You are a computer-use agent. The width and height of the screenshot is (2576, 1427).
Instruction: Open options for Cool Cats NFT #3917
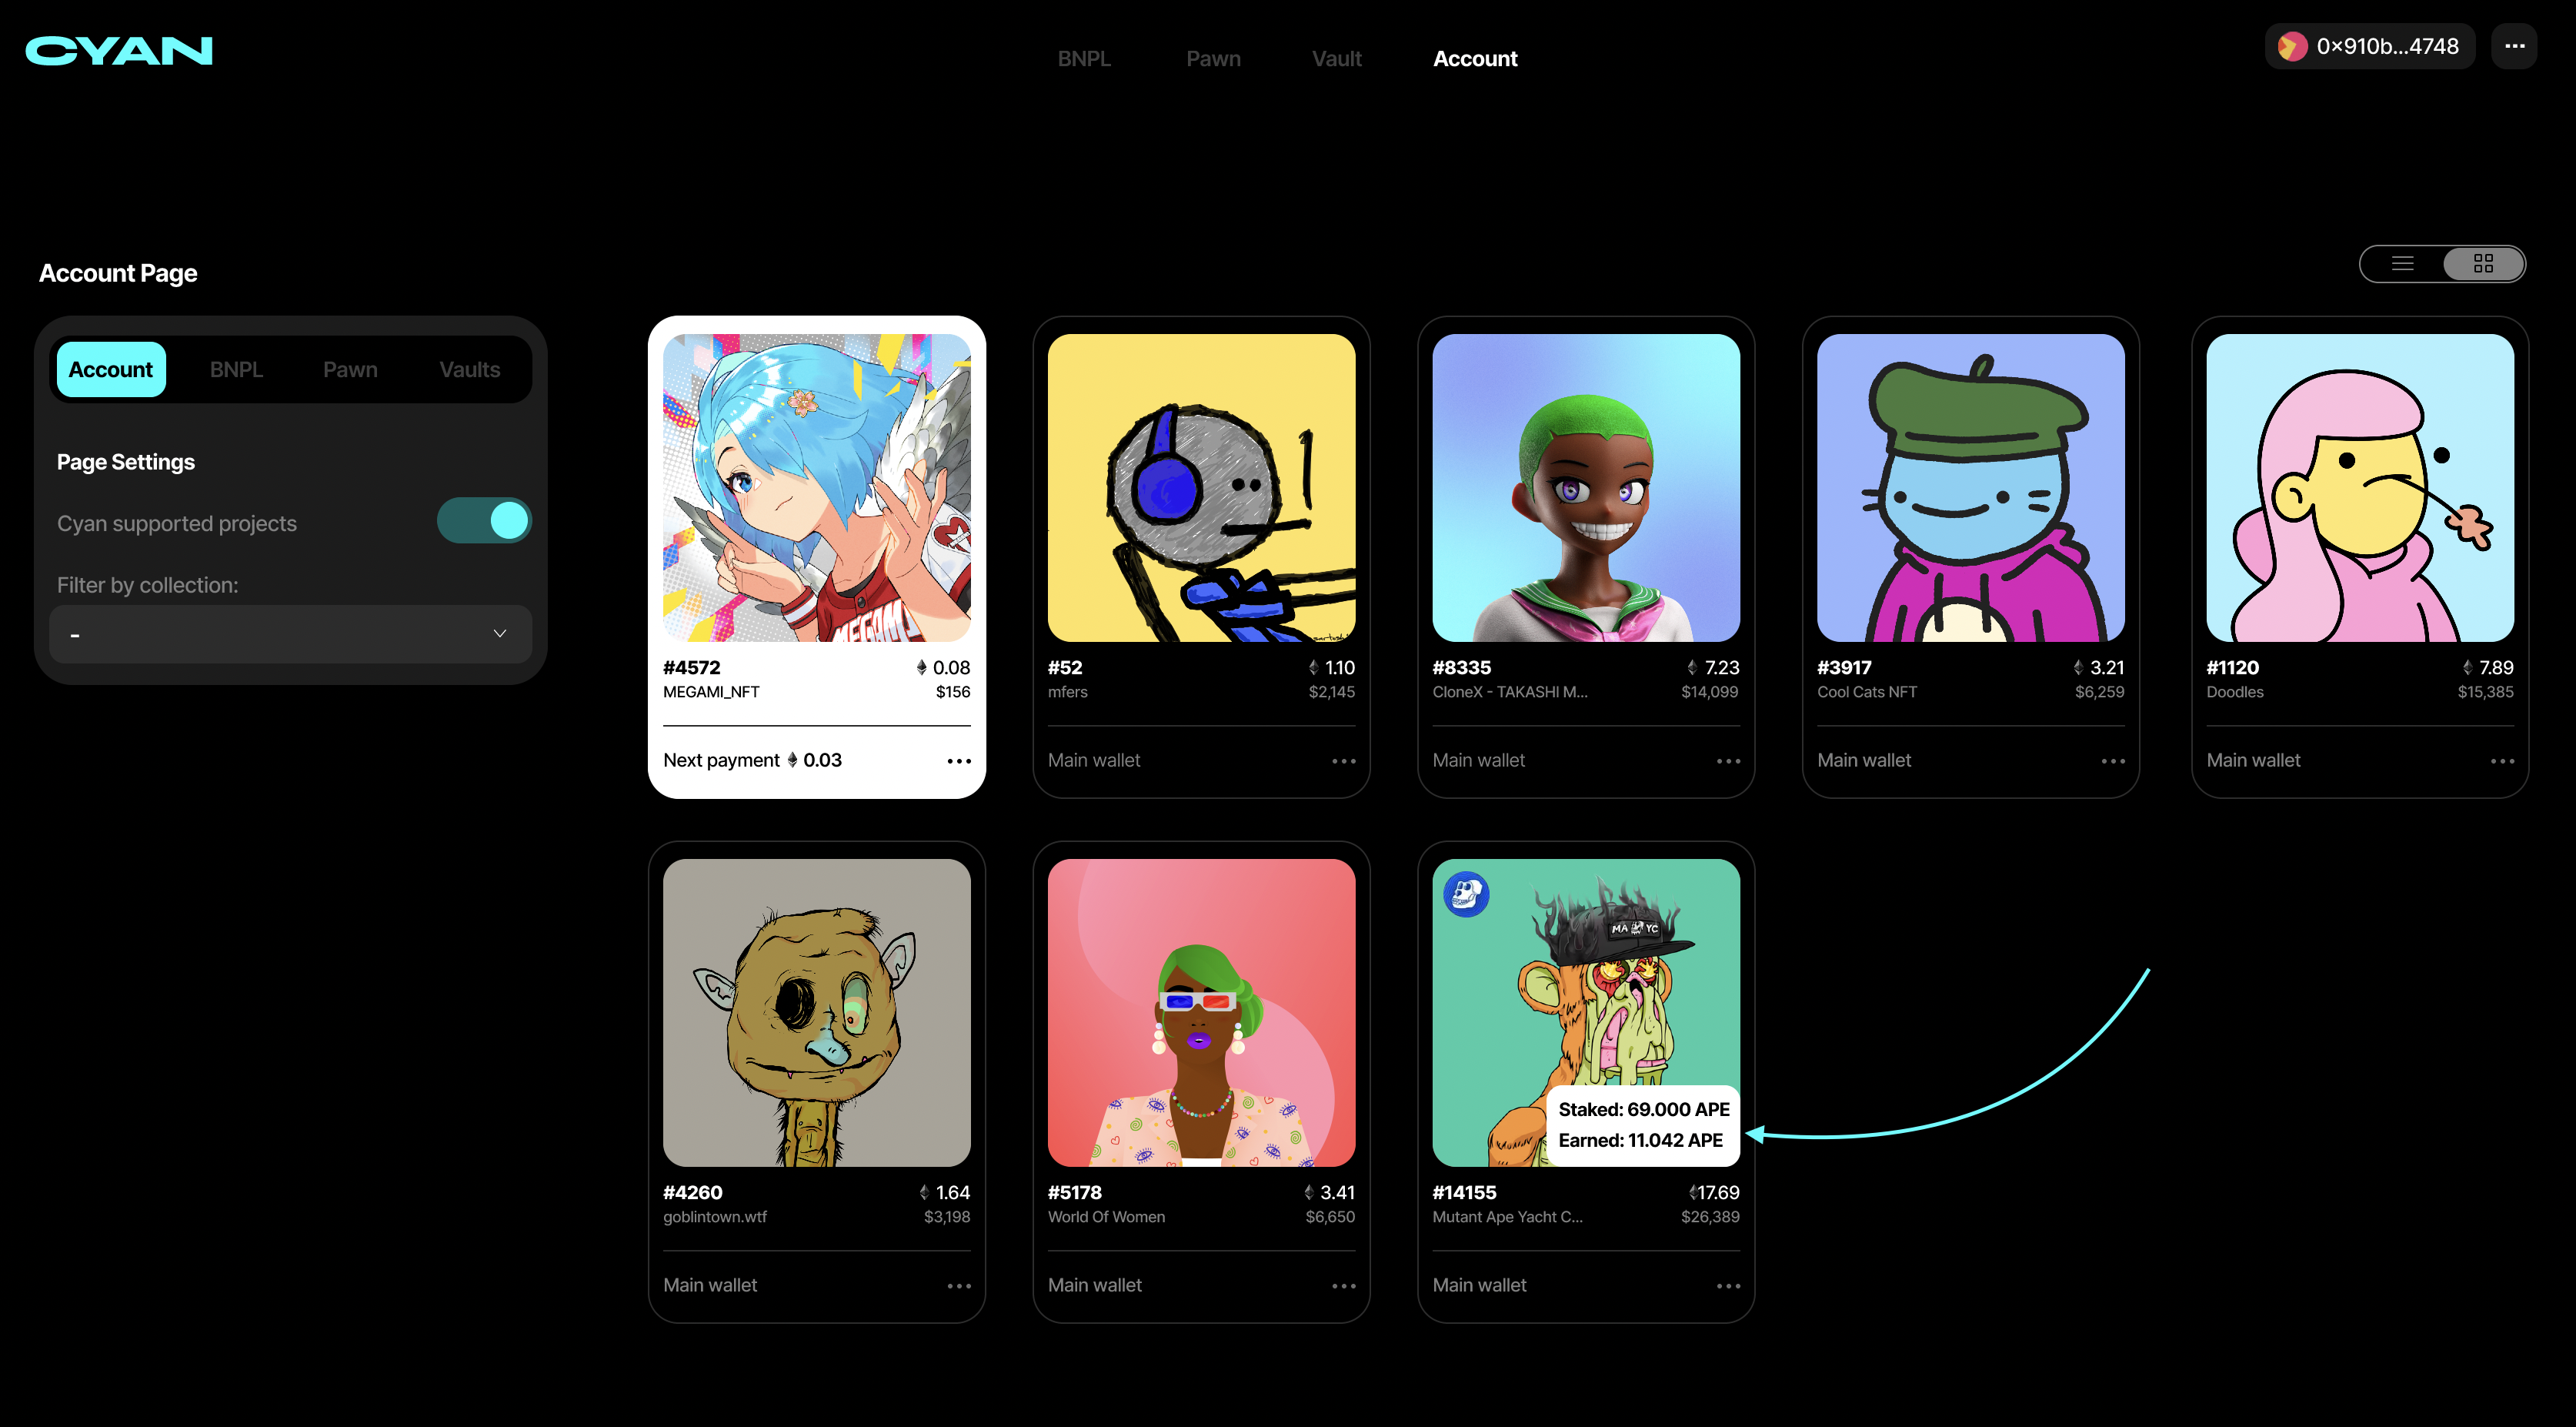pos(2112,760)
